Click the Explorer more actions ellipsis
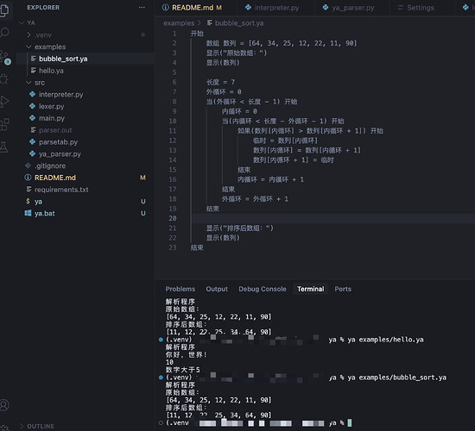Image resolution: width=475 pixels, height=431 pixels. (142, 7)
